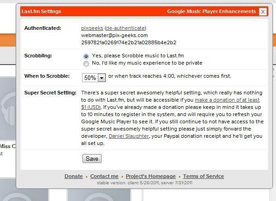Open the Contact me footer link

104,176
